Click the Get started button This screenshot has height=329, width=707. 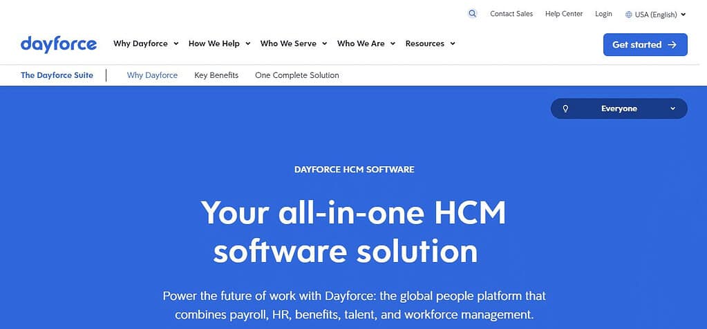pyautogui.click(x=645, y=45)
